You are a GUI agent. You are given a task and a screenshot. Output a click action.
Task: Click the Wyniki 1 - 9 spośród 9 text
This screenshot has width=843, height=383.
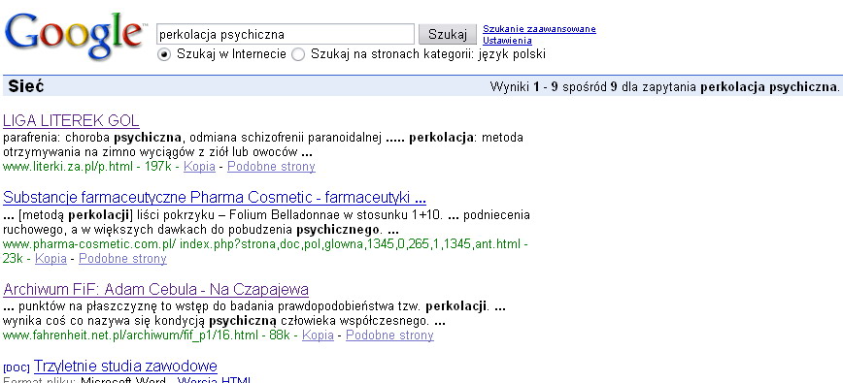point(554,87)
